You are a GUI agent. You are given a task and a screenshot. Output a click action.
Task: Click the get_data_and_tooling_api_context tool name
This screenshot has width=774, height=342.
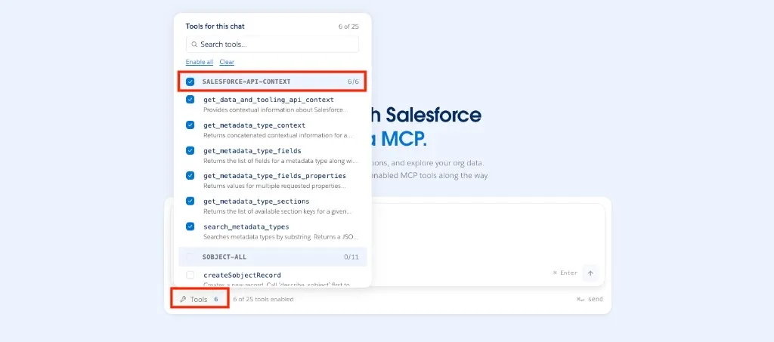pos(268,100)
